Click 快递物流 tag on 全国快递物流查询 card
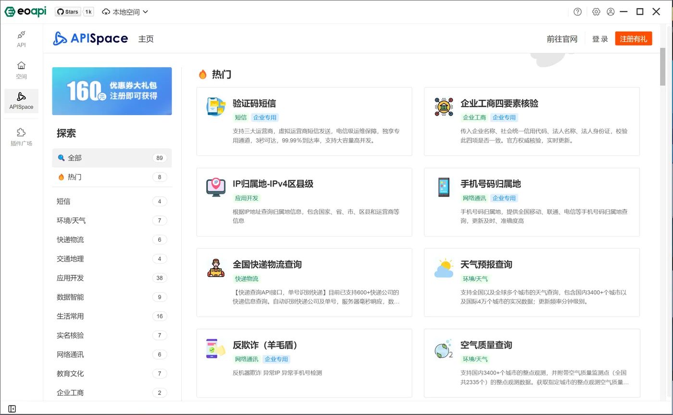Viewport: 673px width, 415px height. [247, 279]
